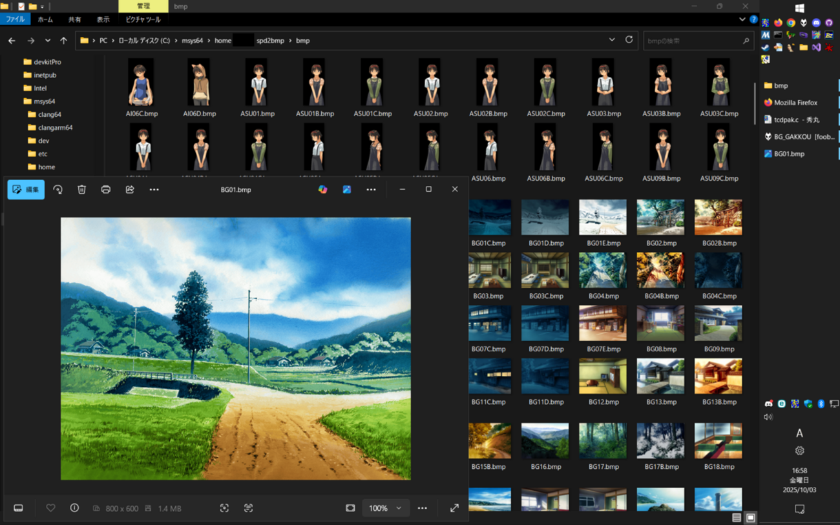Screen dimensions: 840x525
Task: Click the rotate icon in Photos toolbar
Action: tap(58, 189)
